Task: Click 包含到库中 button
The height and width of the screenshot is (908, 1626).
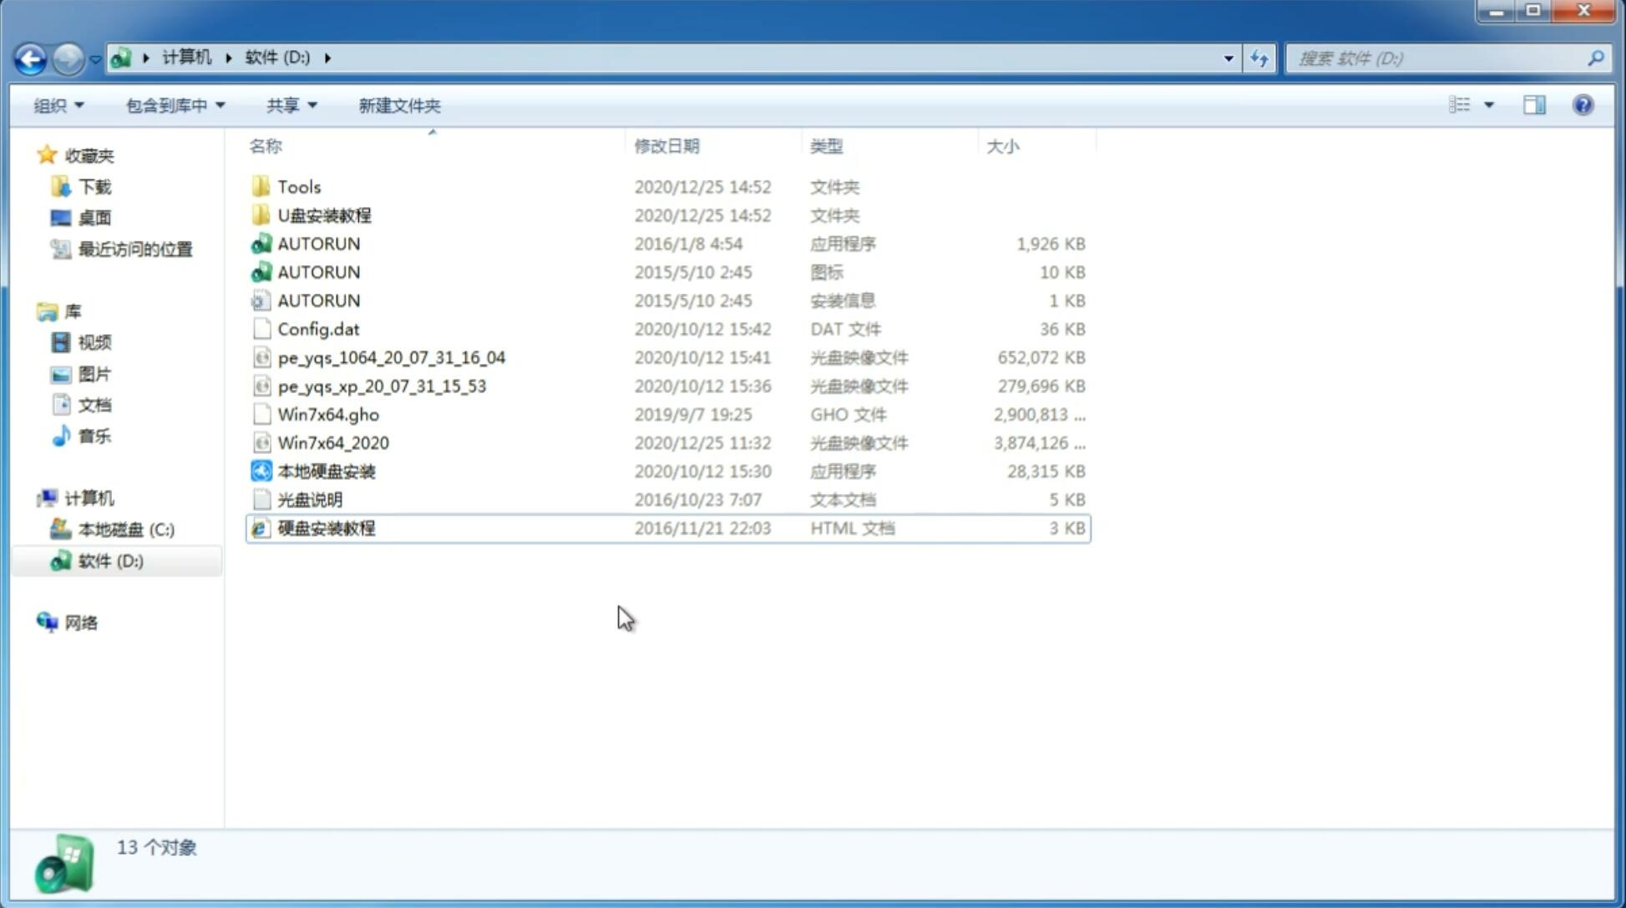Action: point(173,105)
